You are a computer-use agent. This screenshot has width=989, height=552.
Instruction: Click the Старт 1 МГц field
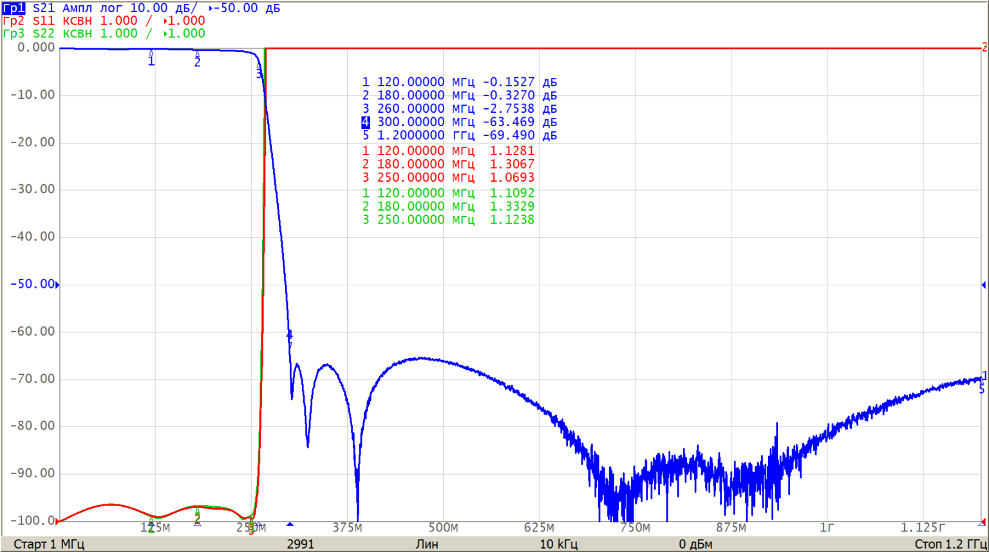[49, 544]
